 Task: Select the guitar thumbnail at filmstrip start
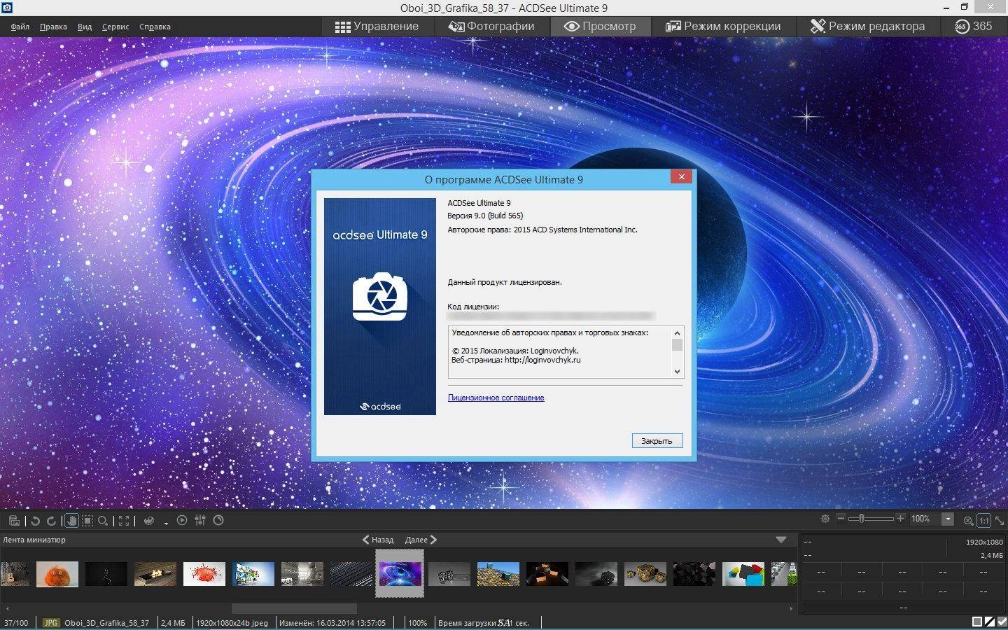pyautogui.click(x=15, y=574)
